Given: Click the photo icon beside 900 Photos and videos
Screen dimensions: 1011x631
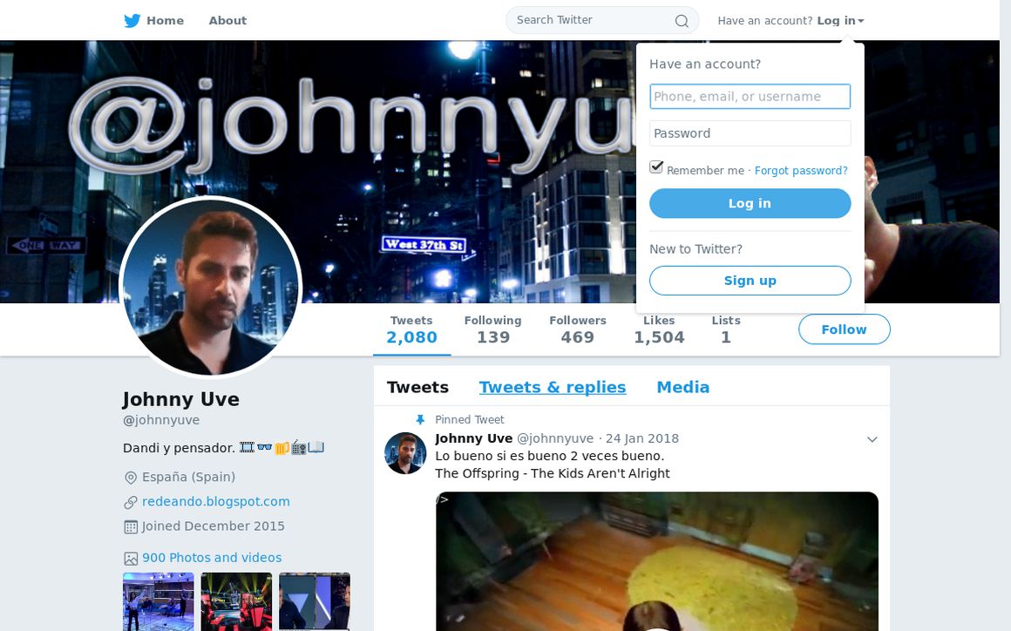Looking at the screenshot, I should tap(130, 558).
